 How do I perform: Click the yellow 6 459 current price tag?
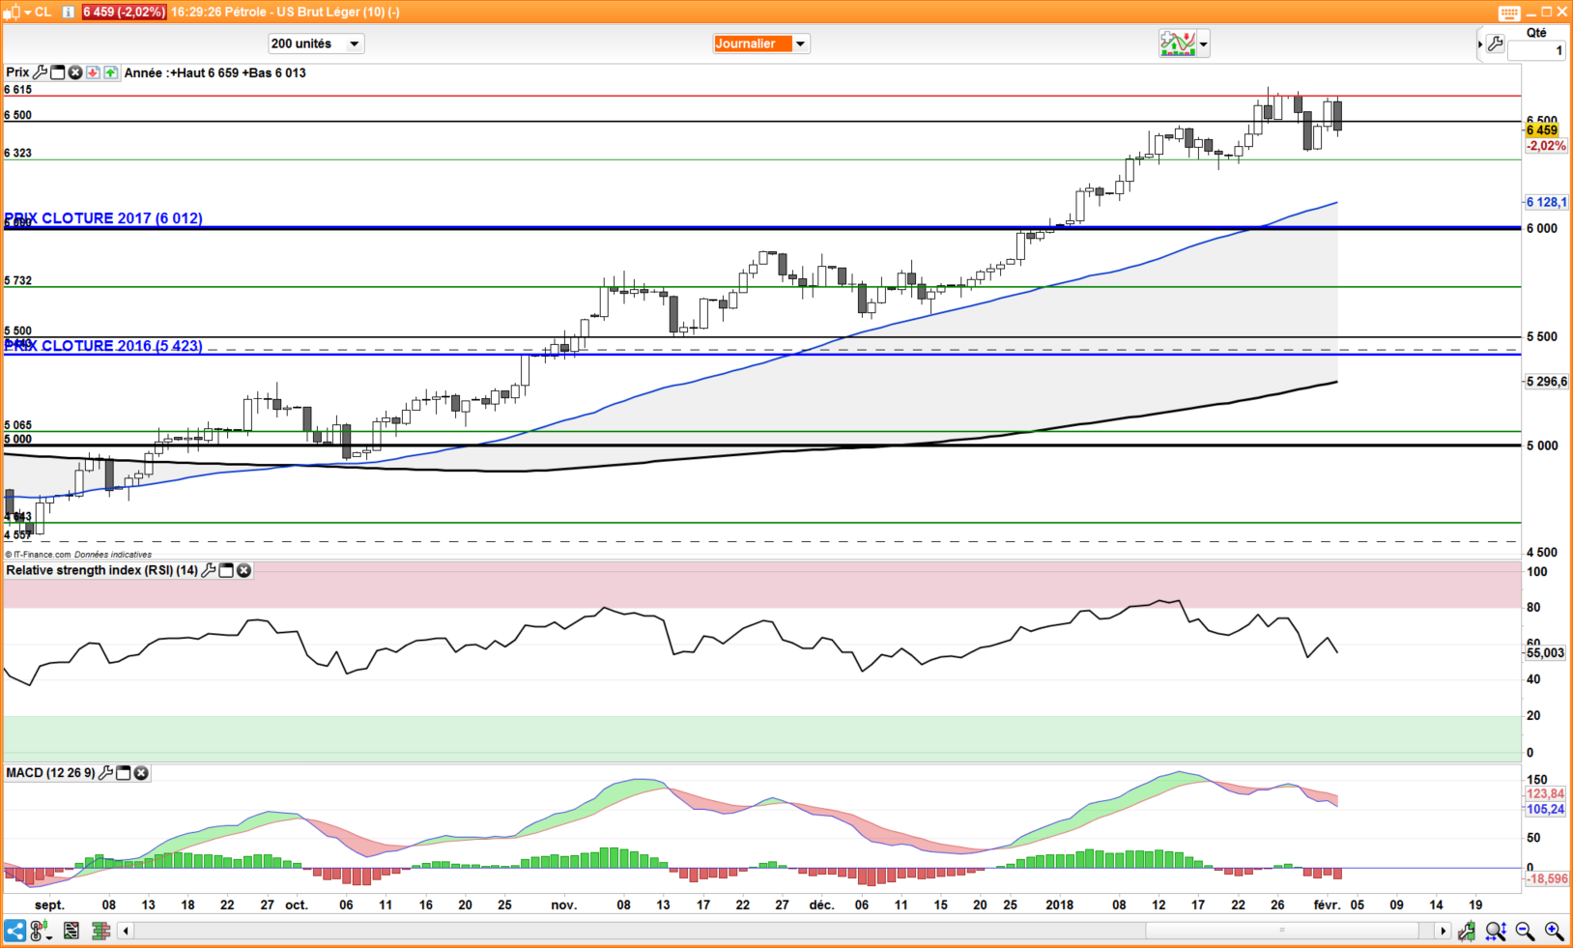(1542, 130)
